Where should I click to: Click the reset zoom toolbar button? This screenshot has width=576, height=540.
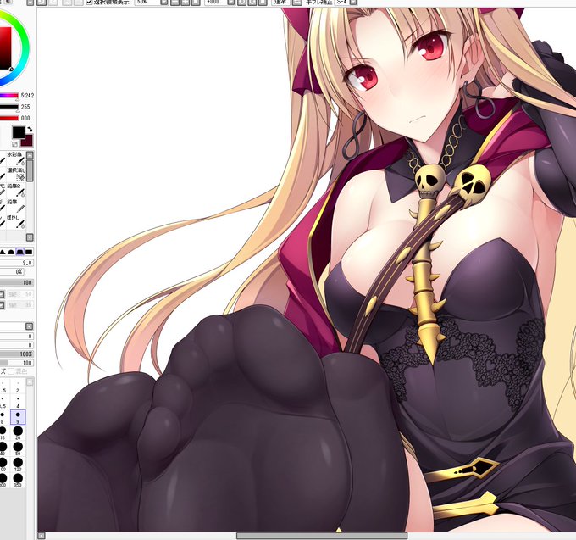click(196, 3)
